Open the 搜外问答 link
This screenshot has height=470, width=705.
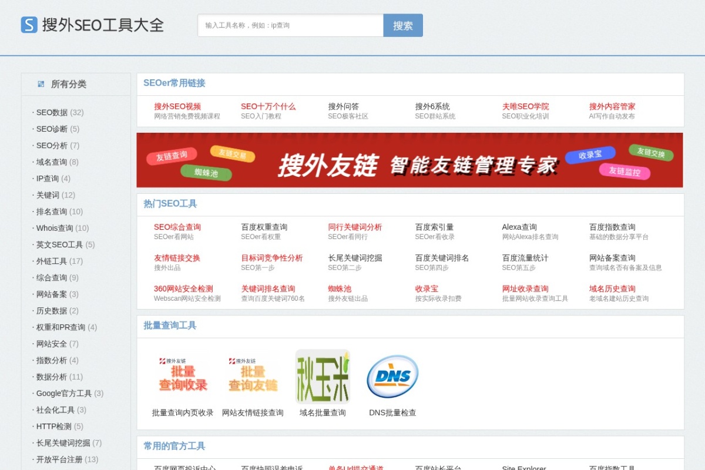(x=343, y=106)
